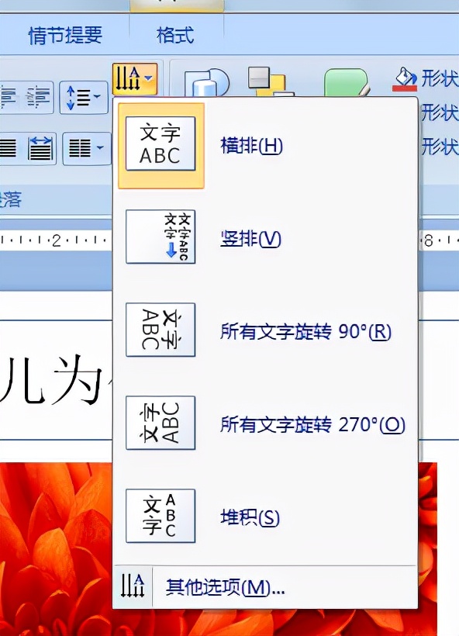Open the shapes gallery icon
This screenshot has width=459, height=636.
pyautogui.click(x=206, y=82)
